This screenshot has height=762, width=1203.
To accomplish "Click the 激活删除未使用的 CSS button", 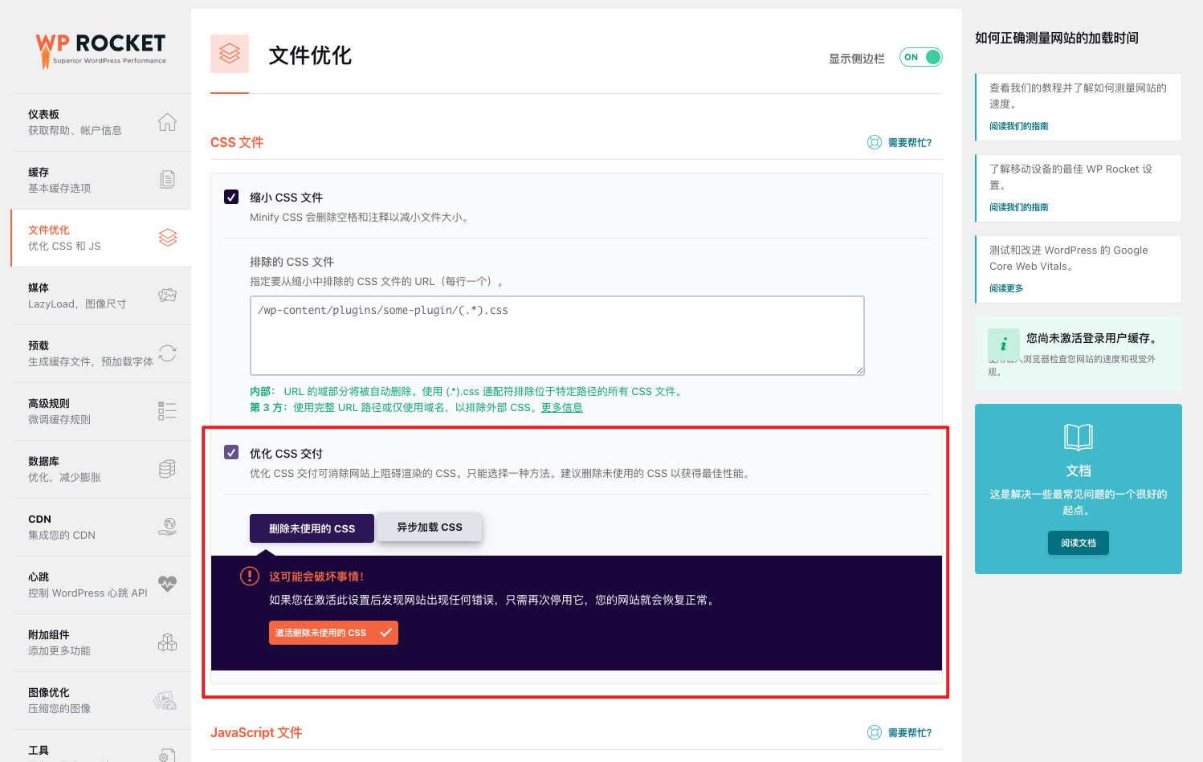I will (x=333, y=633).
